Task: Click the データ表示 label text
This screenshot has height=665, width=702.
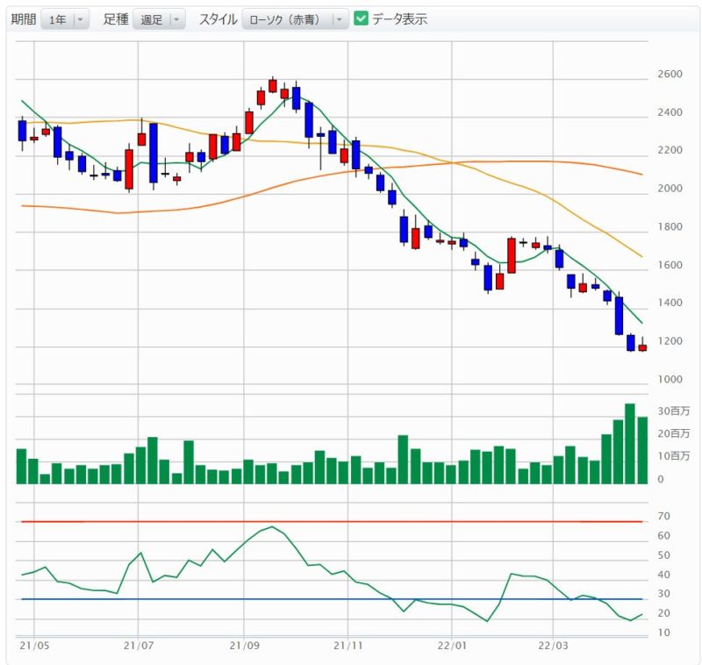Action: [399, 18]
